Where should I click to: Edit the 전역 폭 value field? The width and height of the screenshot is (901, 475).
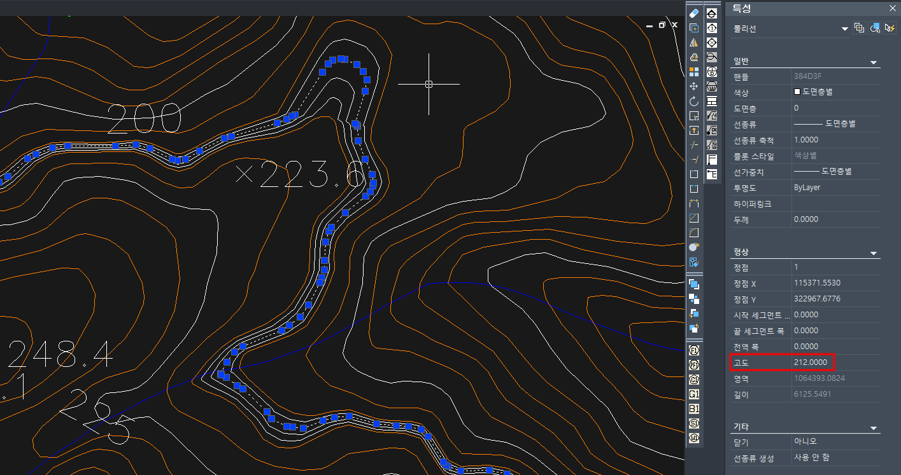837,347
